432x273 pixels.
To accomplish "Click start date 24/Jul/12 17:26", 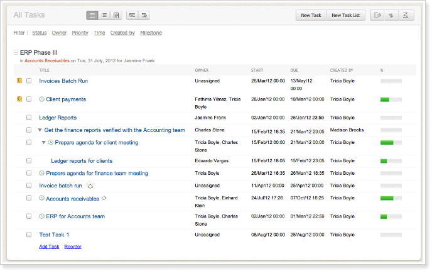I will point(267,198).
